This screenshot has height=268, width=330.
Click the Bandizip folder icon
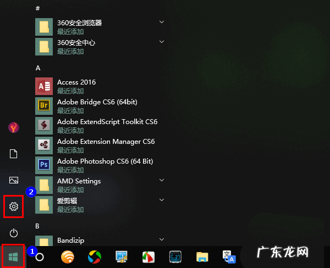pos(44,241)
